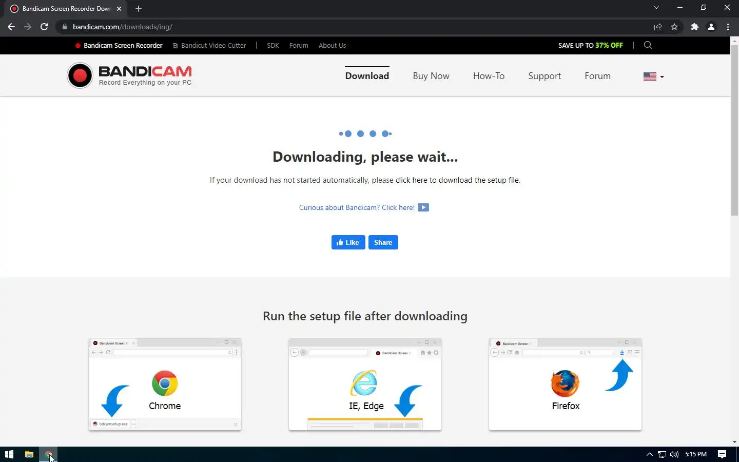Viewport: 739px width, 462px height.
Task: Open Bandicam Screen Recorder top bar link
Action: 119,45
